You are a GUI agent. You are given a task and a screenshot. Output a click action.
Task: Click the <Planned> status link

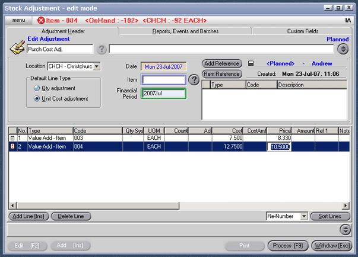[x=280, y=63]
